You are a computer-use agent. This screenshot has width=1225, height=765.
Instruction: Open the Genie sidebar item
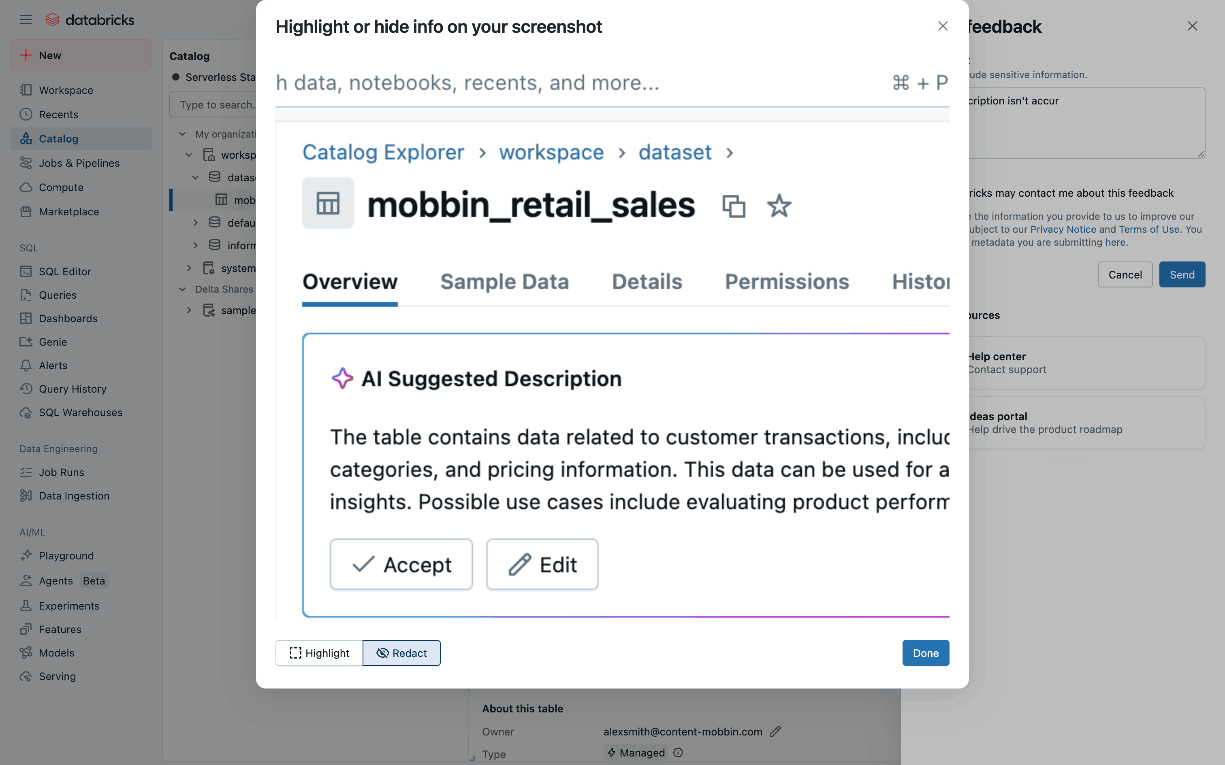(x=53, y=342)
